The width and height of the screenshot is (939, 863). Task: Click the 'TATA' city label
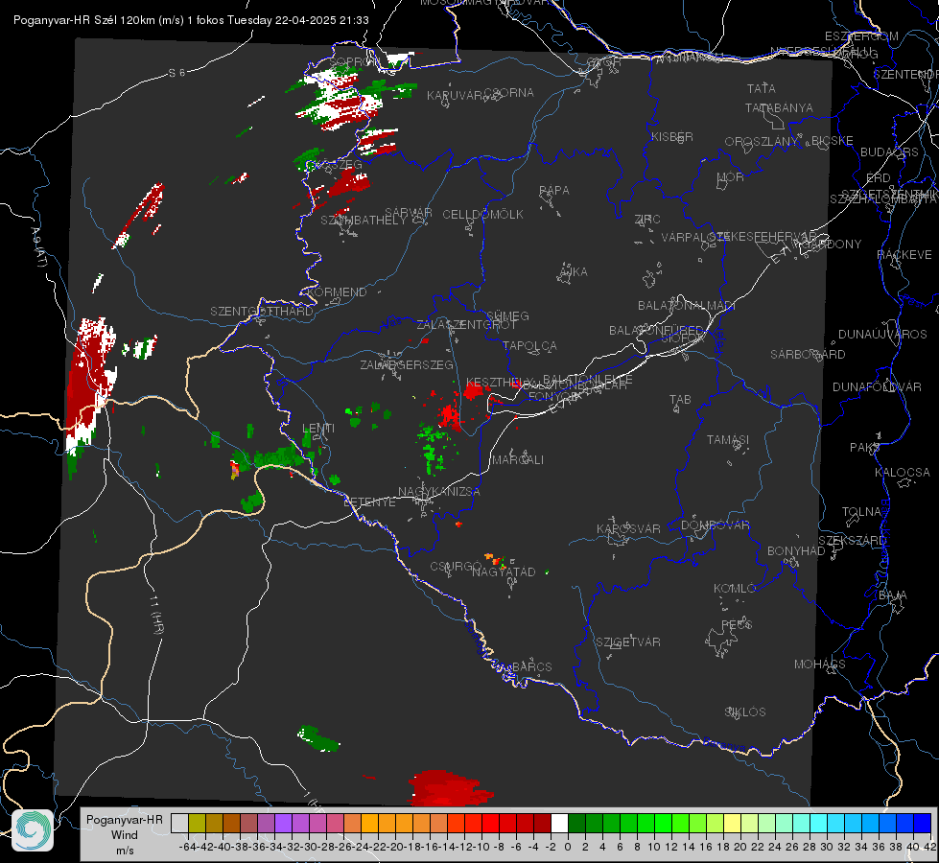coord(762,88)
